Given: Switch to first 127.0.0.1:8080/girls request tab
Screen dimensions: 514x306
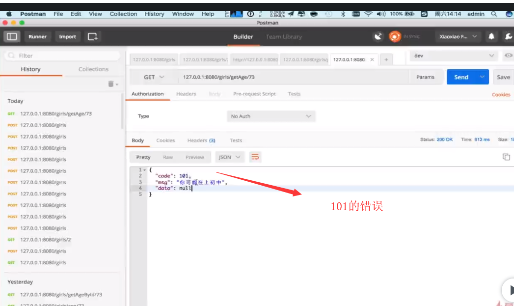Looking at the screenshot, I should (x=154, y=59).
